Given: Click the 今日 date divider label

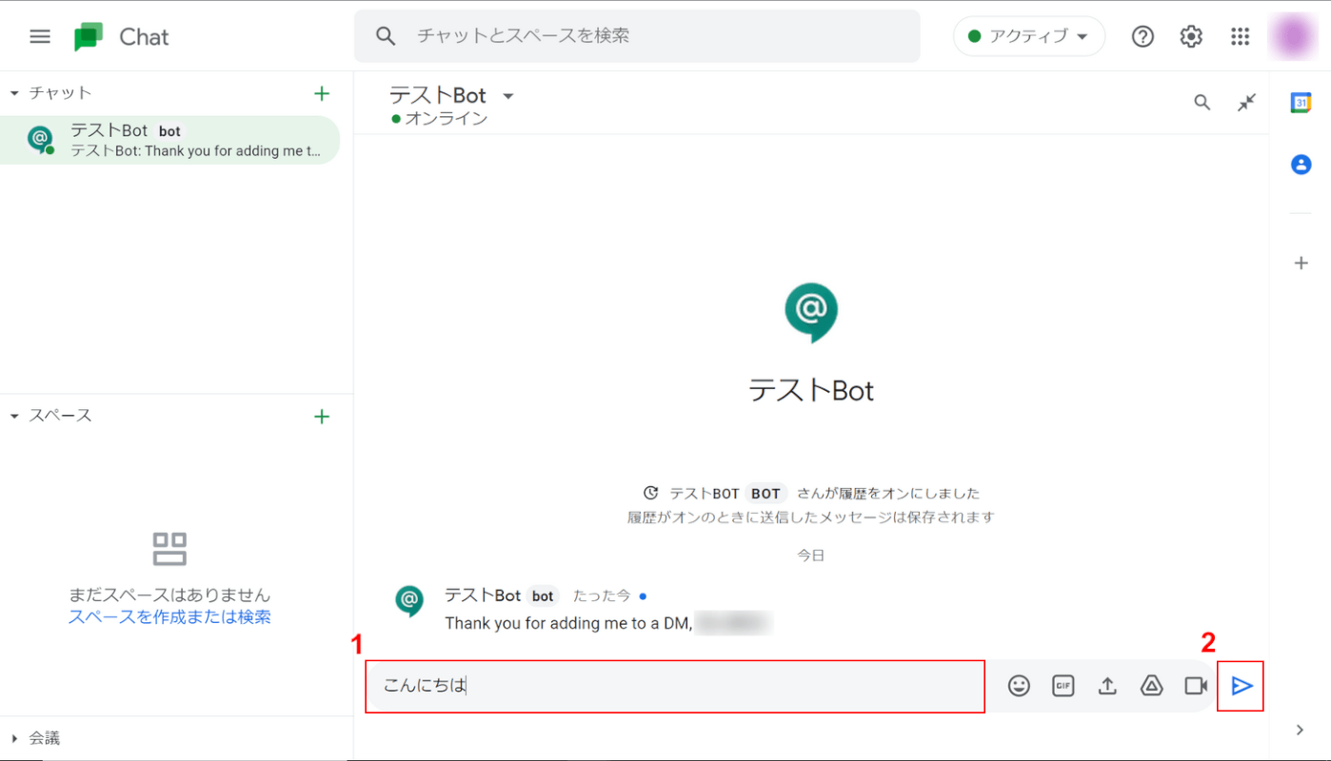Looking at the screenshot, I should (x=811, y=556).
